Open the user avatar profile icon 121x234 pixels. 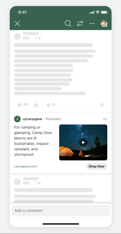point(104,24)
